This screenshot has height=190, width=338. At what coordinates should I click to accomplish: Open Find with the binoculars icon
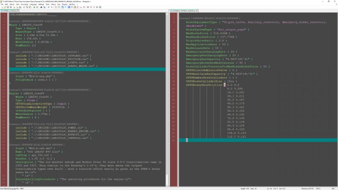click(41, 7)
